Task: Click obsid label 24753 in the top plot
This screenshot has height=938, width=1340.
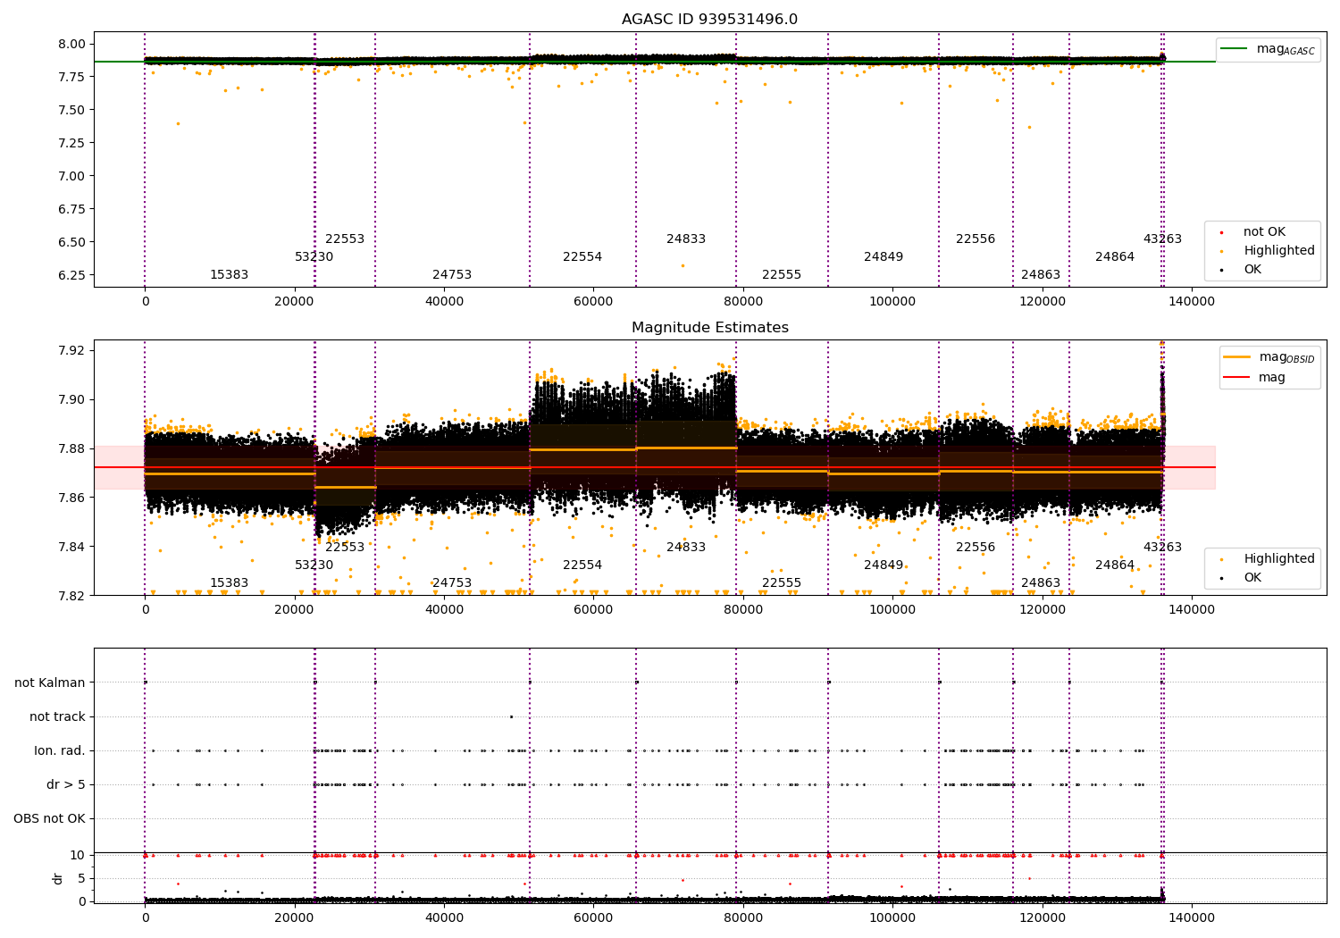Action: (x=452, y=275)
